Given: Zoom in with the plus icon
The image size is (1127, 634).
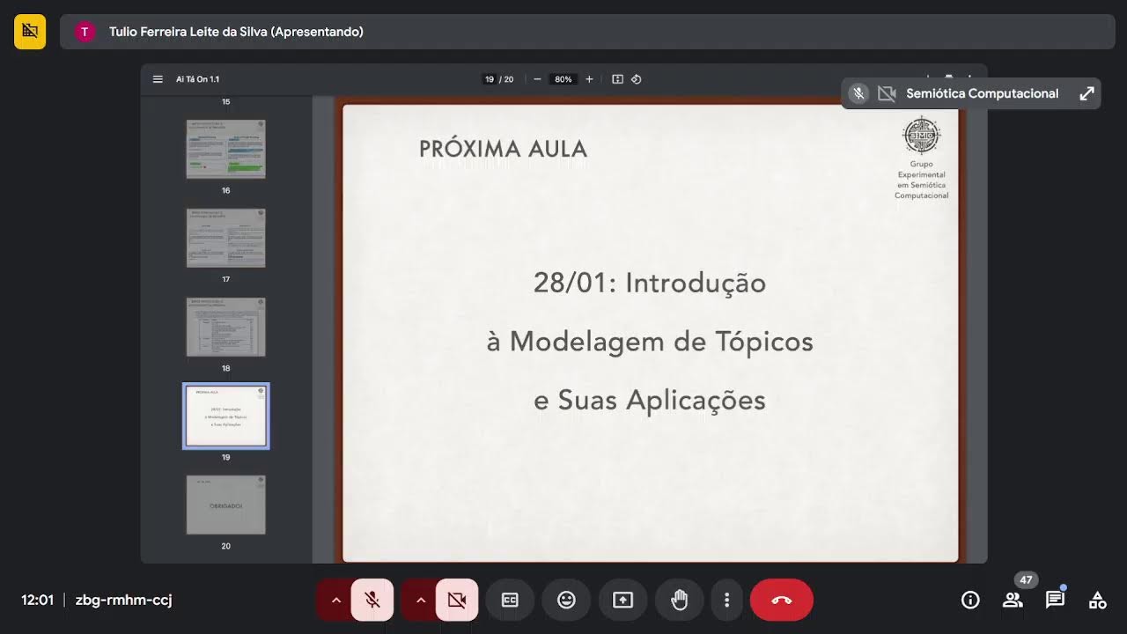Looking at the screenshot, I should 589,79.
